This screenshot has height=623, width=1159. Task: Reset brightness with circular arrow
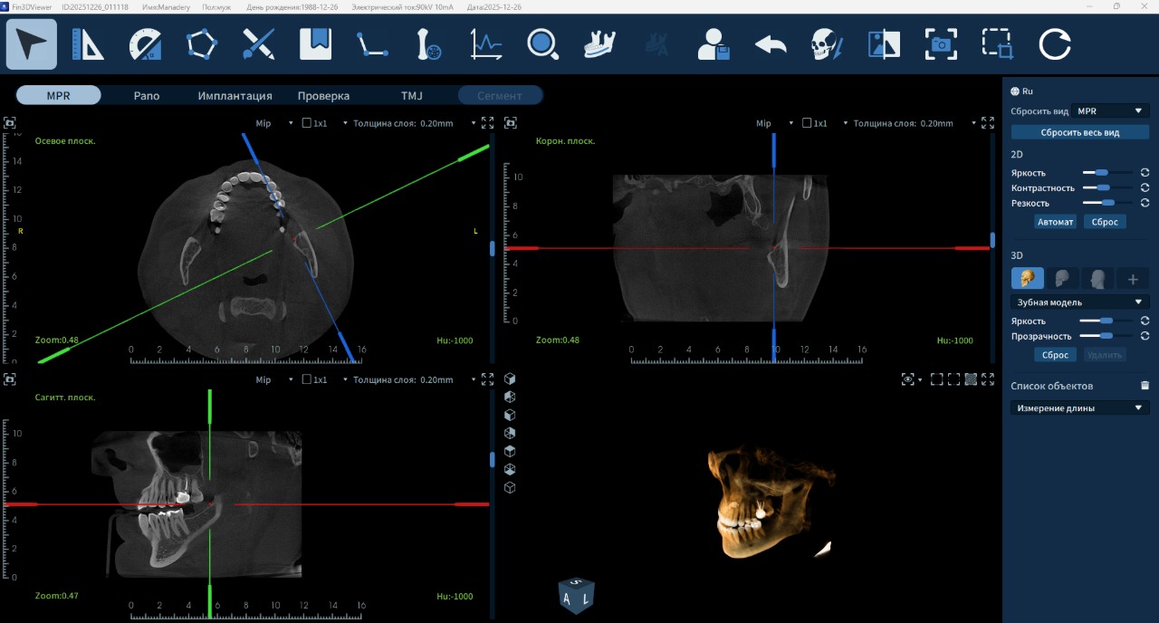[x=1145, y=172]
